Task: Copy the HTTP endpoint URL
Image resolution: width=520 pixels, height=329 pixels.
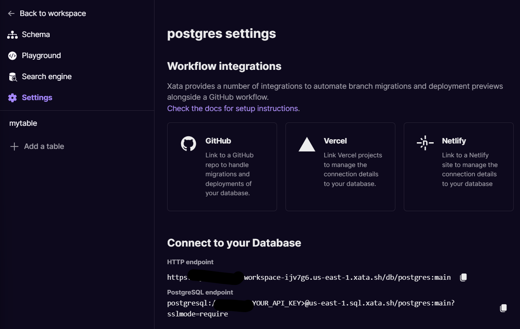Action: point(463,277)
